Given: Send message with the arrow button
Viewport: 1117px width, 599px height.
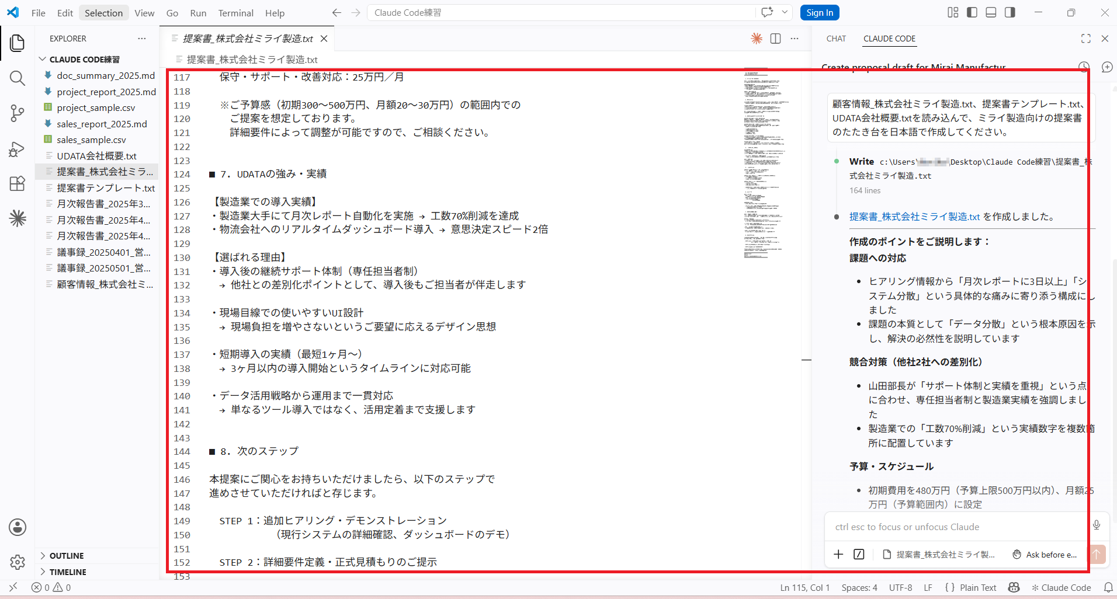Looking at the screenshot, I should [x=1097, y=554].
